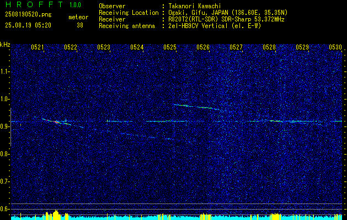347x220 pixels.
Task: Click the Receiver label
Action: click(x=112, y=19)
